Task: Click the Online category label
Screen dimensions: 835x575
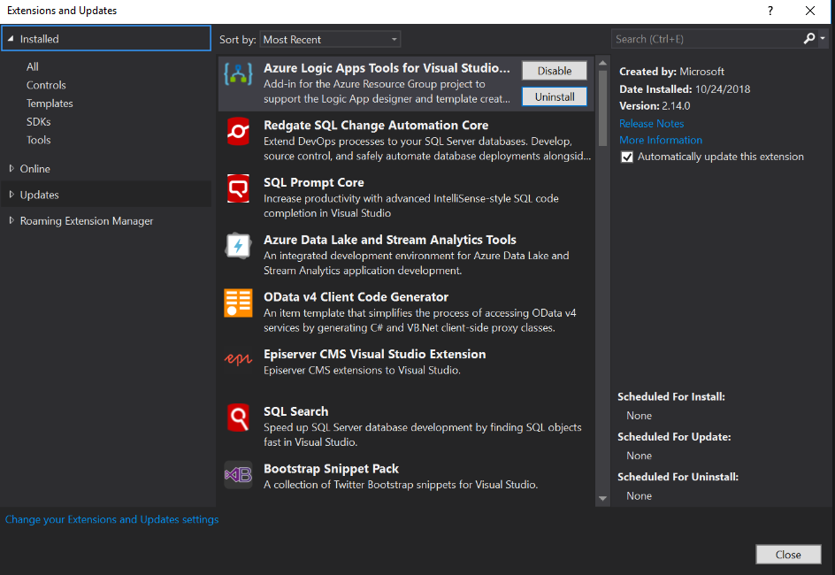Action: tap(35, 169)
